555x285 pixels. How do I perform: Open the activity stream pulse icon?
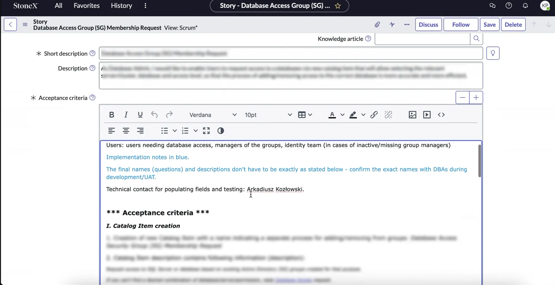(x=392, y=25)
